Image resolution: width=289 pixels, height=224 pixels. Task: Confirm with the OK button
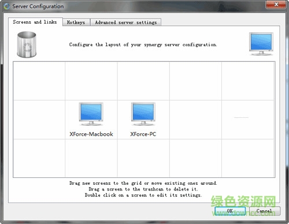pyautogui.click(x=230, y=211)
